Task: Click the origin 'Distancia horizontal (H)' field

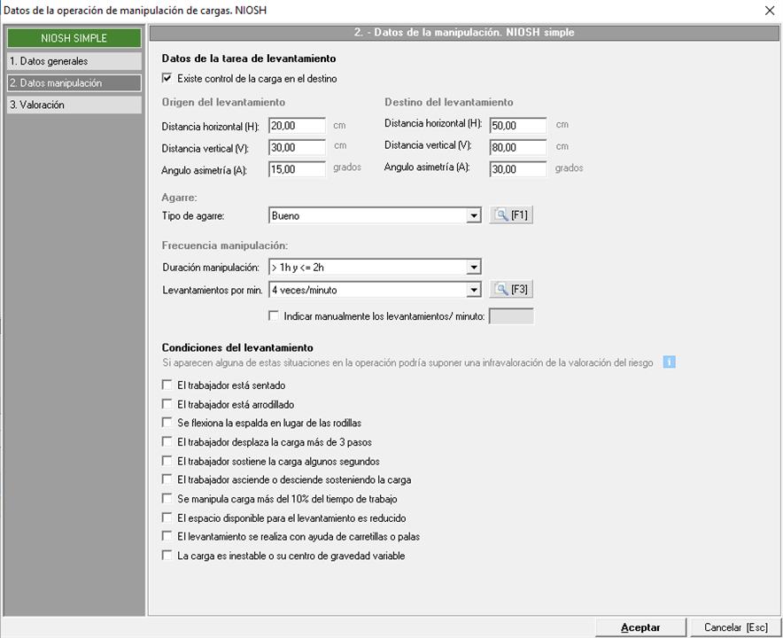Action: point(297,126)
